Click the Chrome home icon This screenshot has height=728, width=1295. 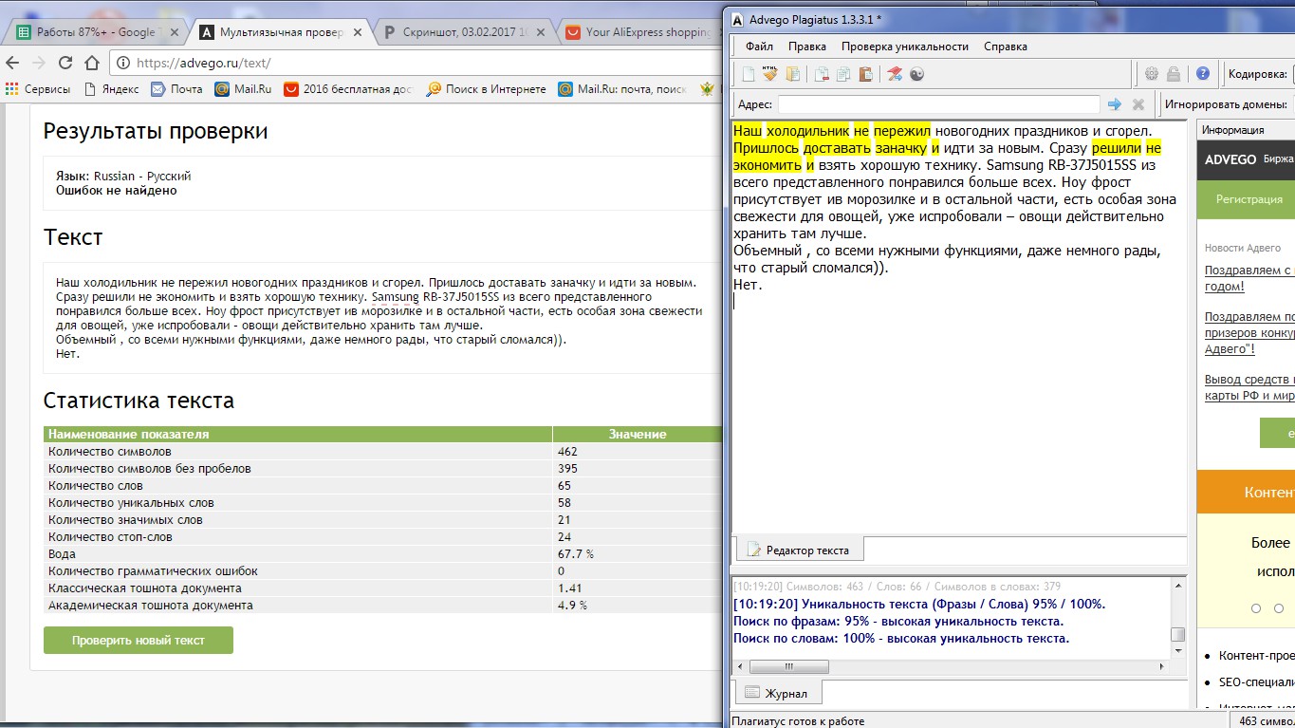click(x=92, y=63)
